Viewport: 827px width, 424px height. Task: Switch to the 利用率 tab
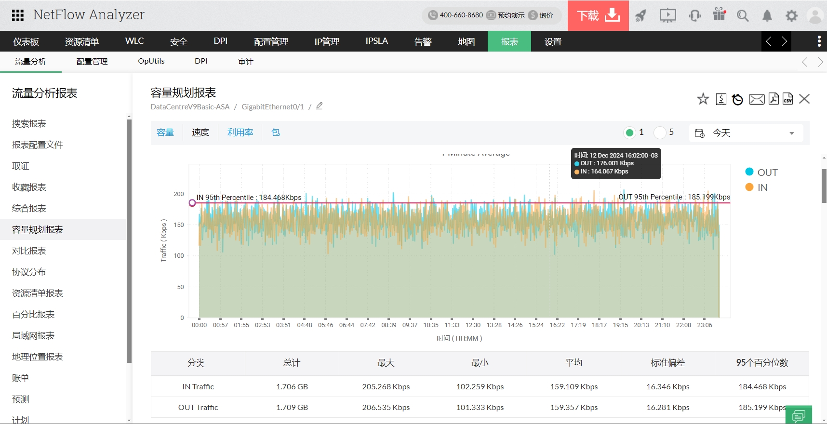pos(240,132)
